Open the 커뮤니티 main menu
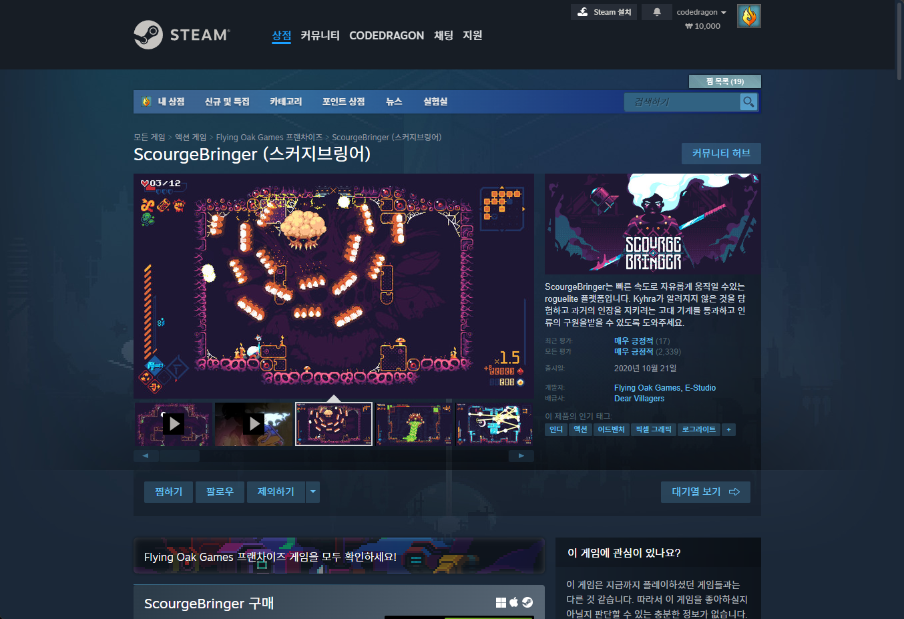The image size is (904, 619). point(320,35)
